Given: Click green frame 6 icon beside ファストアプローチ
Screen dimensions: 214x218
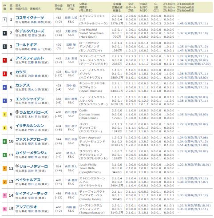Looking at the screenshot, I should [4, 142].
